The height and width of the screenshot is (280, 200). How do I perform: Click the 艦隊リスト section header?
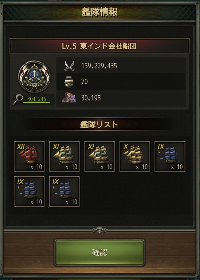[x=99, y=125]
